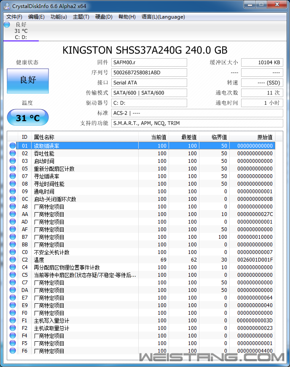
Task: Click the 通电时间 field 1 小时
Action: pos(262,103)
